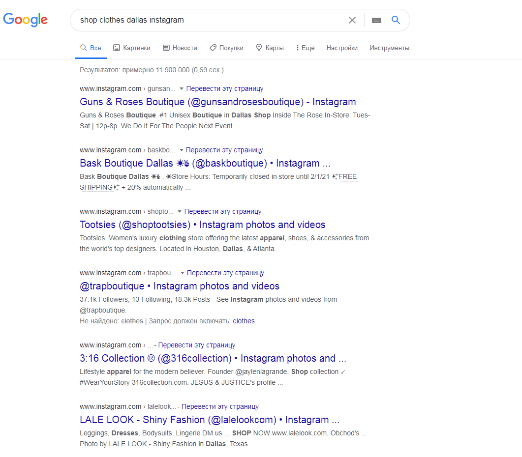Open the on-screen keyboard icon
522x457 pixels.
pos(376,20)
